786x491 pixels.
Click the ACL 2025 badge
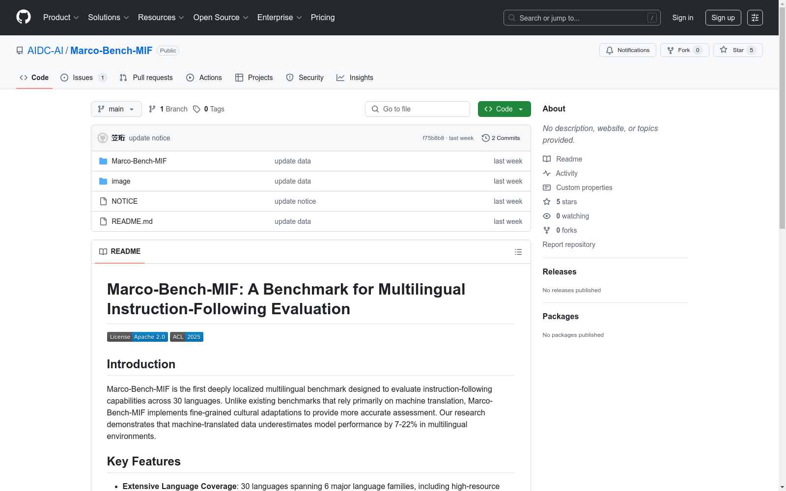(x=187, y=337)
